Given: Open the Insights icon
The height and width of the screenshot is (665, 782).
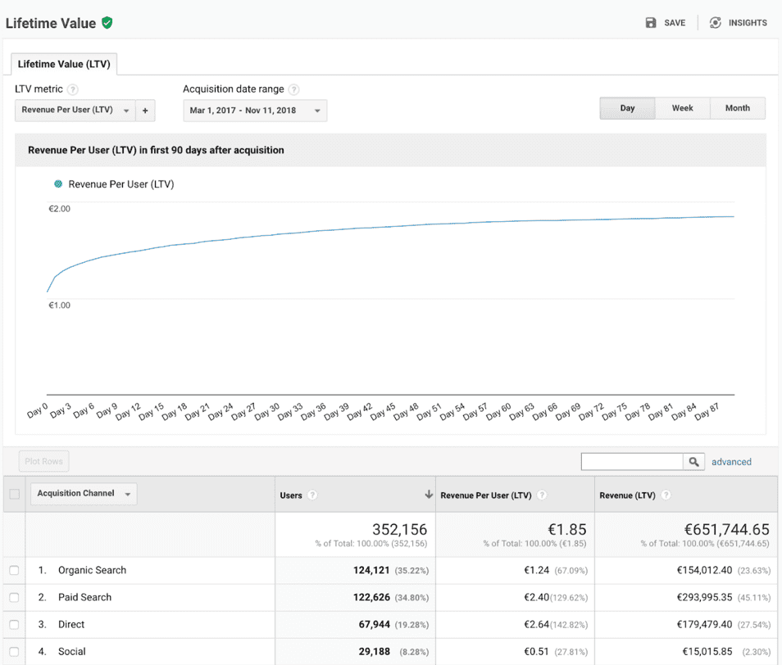Looking at the screenshot, I should click(x=716, y=23).
